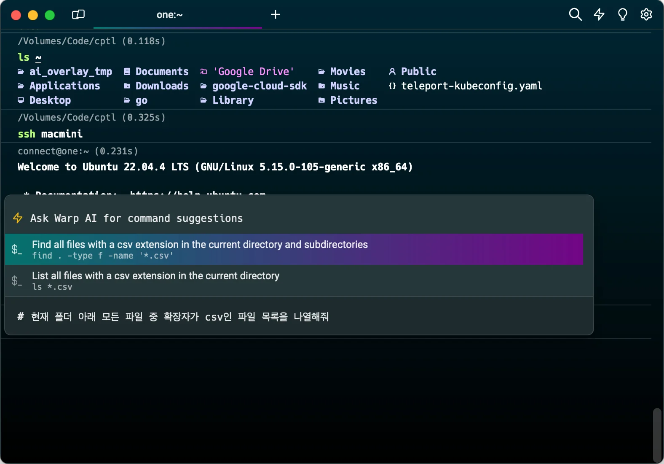Click the folder icon next to google-cloud-sdk
Viewport: 664px width, 464px height.
(x=203, y=86)
